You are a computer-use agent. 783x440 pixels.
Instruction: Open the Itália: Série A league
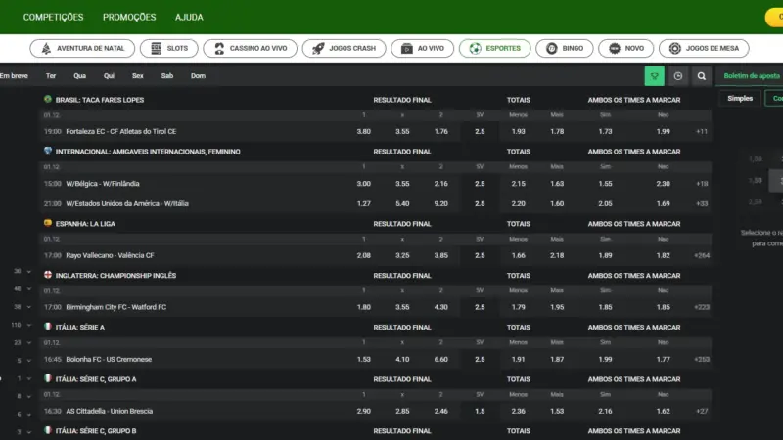[x=80, y=328]
